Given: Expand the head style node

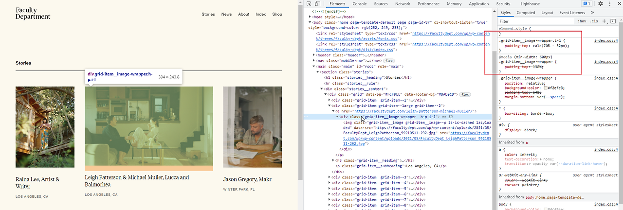Looking at the screenshot, I should (x=311, y=17).
